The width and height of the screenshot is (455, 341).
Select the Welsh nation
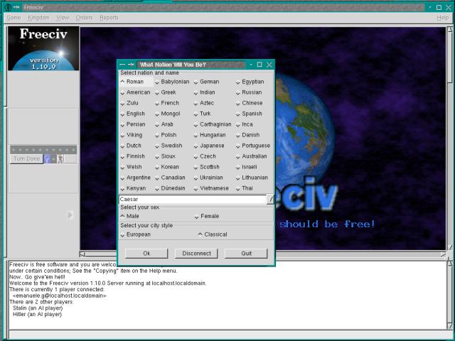[131, 167]
